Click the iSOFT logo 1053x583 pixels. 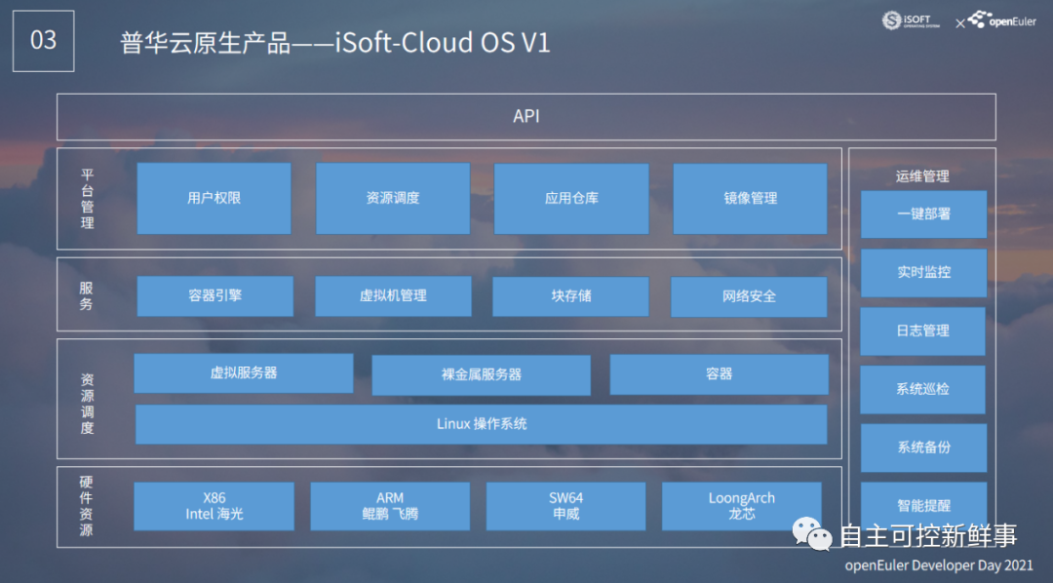coord(910,20)
